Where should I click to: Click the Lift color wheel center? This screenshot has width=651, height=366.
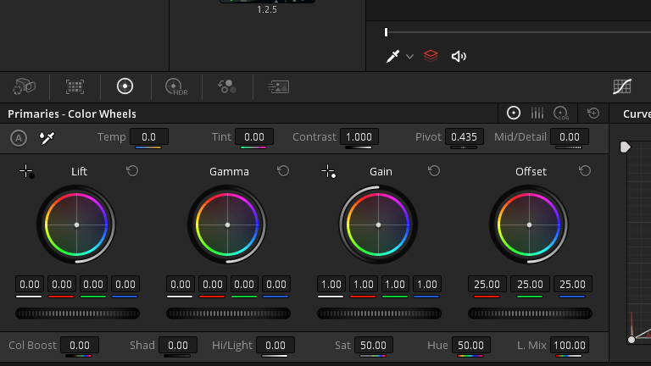77,225
